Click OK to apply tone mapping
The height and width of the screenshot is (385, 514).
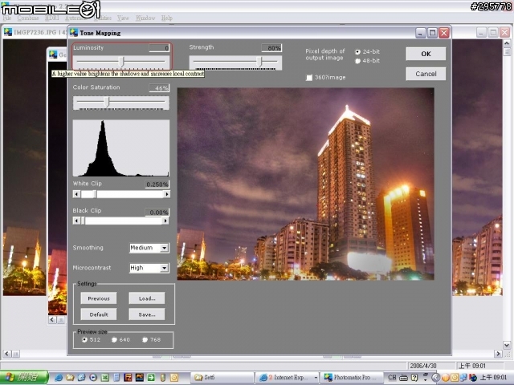pos(426,54)
